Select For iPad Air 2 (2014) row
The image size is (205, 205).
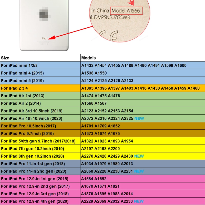pos(102,103)
